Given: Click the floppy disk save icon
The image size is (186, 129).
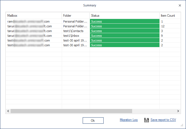Looking at the screenshot, I should (x=147, y=120).
